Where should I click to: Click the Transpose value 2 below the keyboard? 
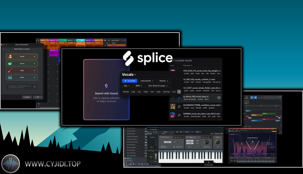click(209, 162)
